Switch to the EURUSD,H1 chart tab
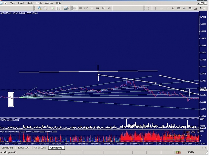Viewport: 209px width, 156px height. click(x=24, y=147)
